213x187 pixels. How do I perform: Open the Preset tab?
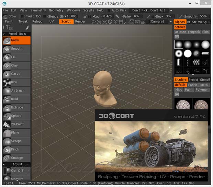(193, 80)
